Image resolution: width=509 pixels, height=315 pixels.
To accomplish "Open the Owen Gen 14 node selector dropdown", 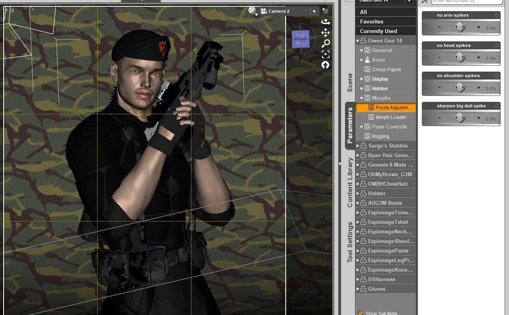I will (x=409, y=1).
